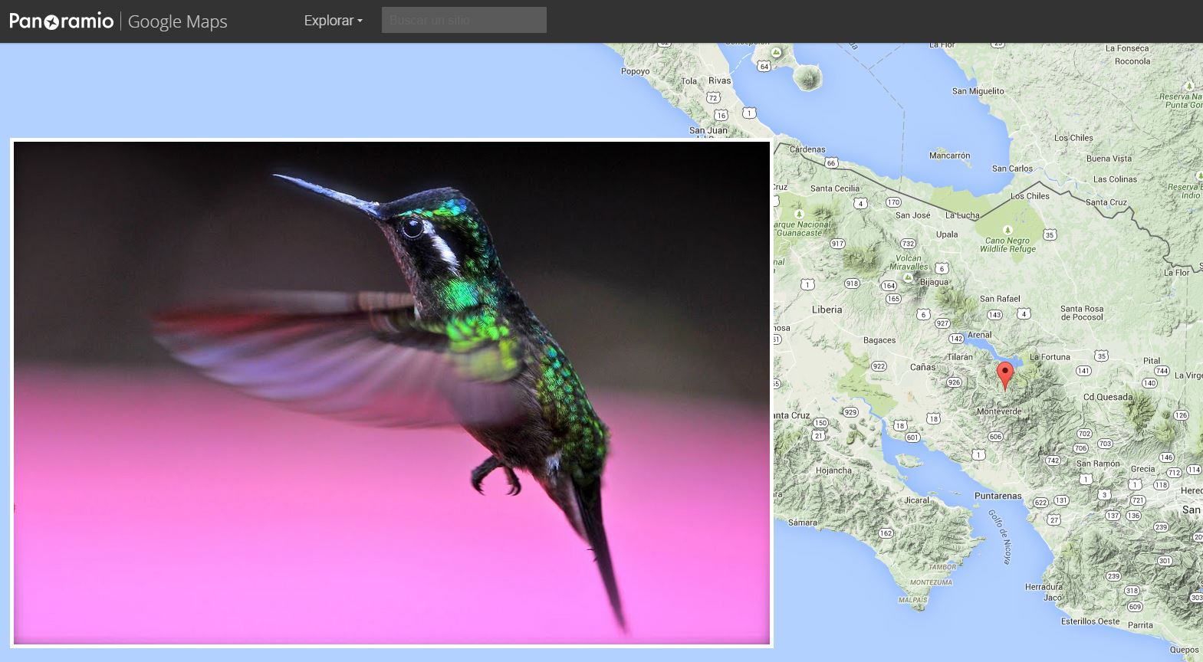Image resolution: width=1203 pixels, height=662 pixels.
Task: Click the Tilaran map label
Action: [959, 357]
